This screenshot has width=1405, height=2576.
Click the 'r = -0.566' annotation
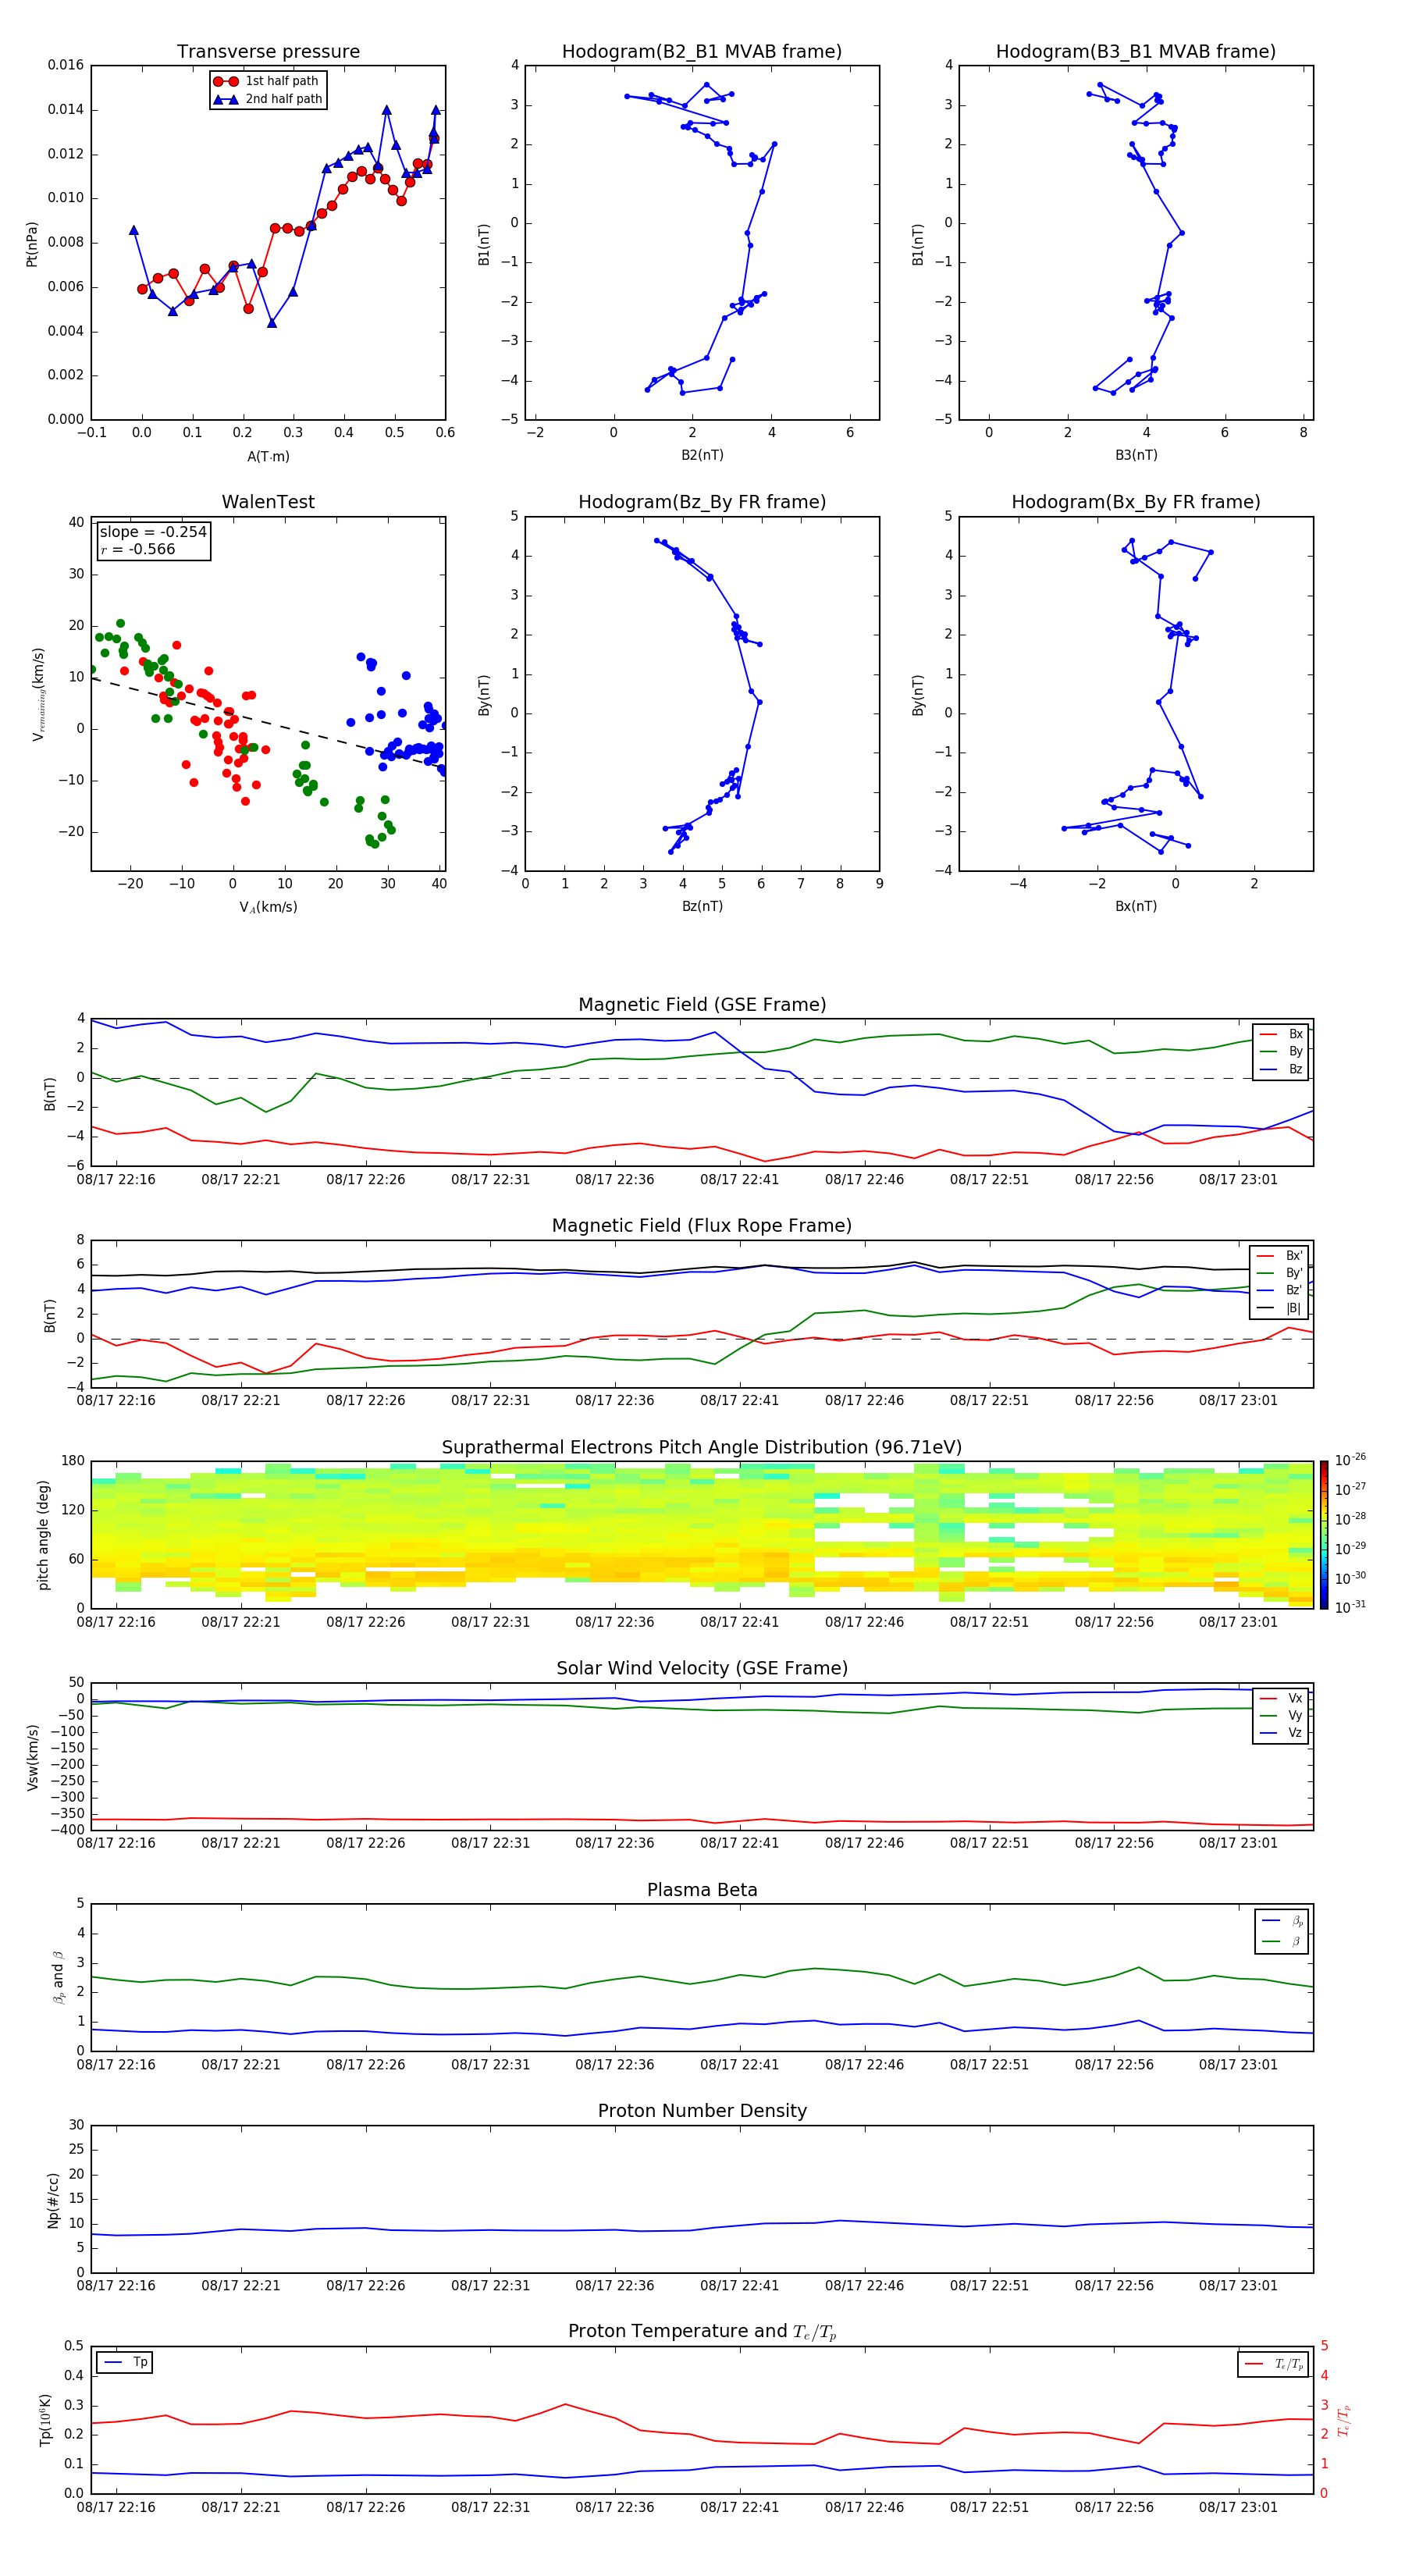[x=138, y=549]
